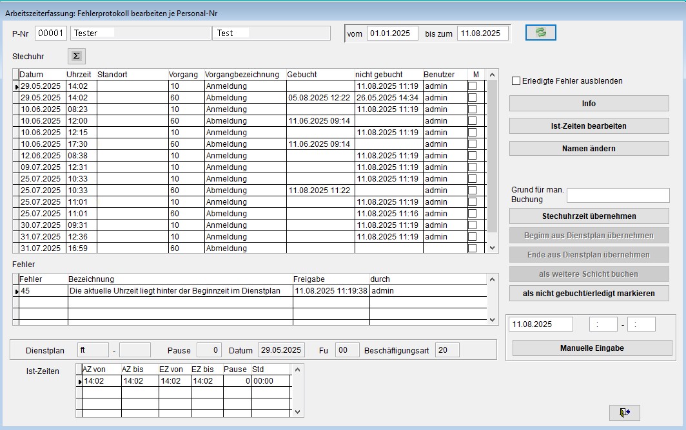Tick M checkbox for 09.07.2025 12:31 row
The height and width of the screenshot is (430, 686).
pos(472,167)
